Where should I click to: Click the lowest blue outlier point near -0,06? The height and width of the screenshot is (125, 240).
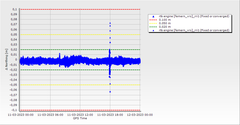point(110,91)
